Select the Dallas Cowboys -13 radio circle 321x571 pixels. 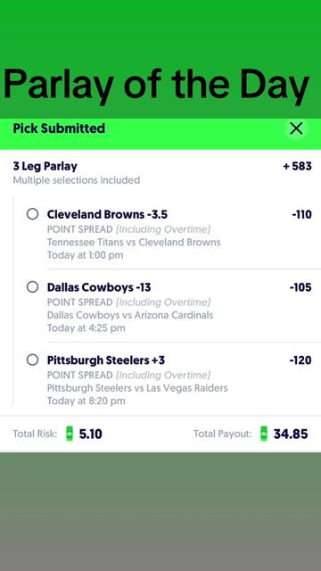[x=32, y=287]
